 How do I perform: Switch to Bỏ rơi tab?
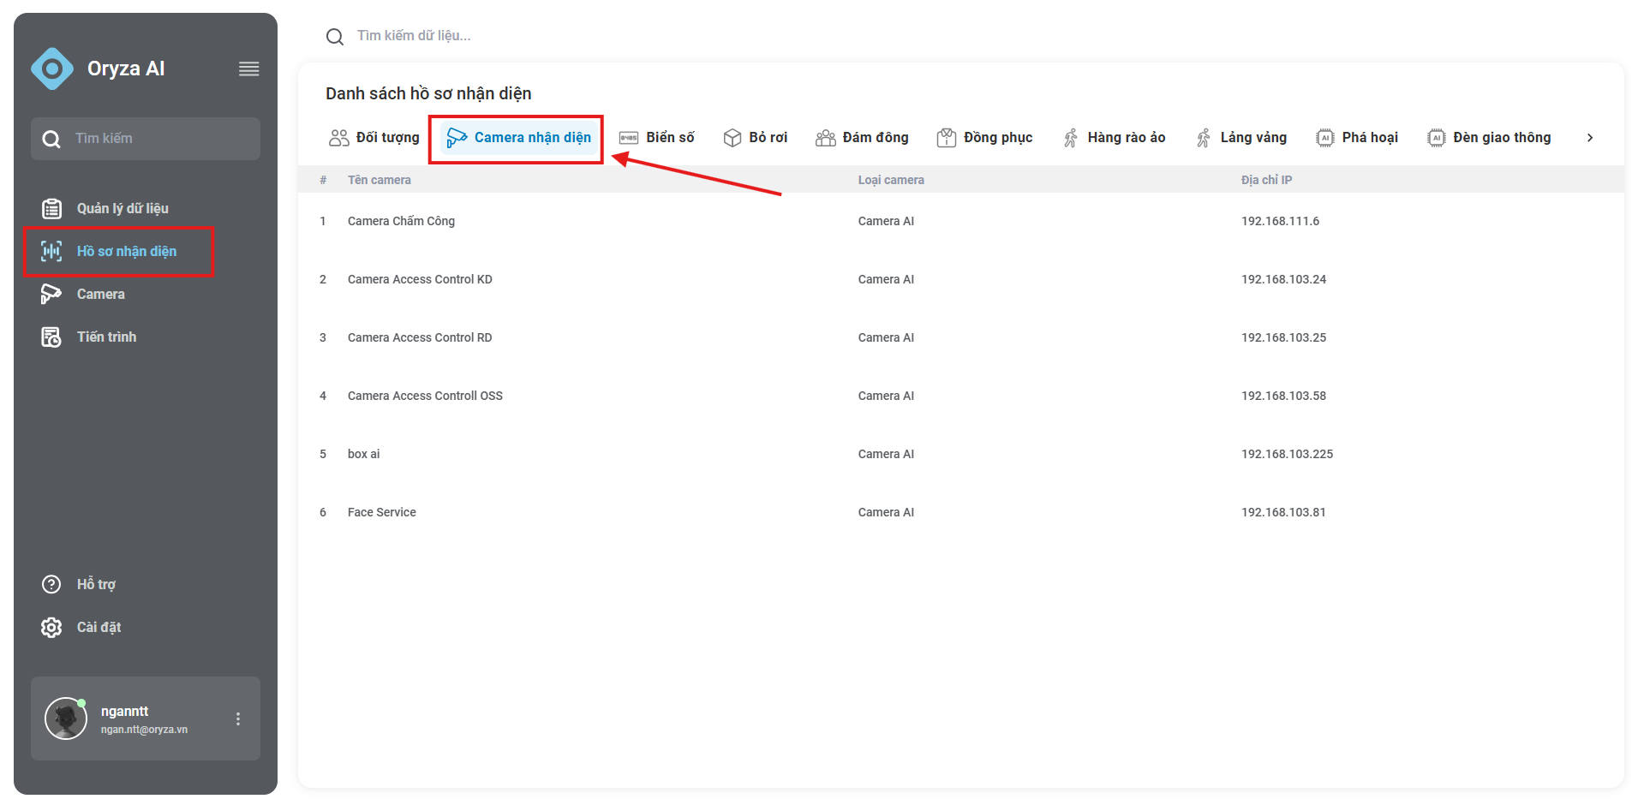click(x=756, y=138)
